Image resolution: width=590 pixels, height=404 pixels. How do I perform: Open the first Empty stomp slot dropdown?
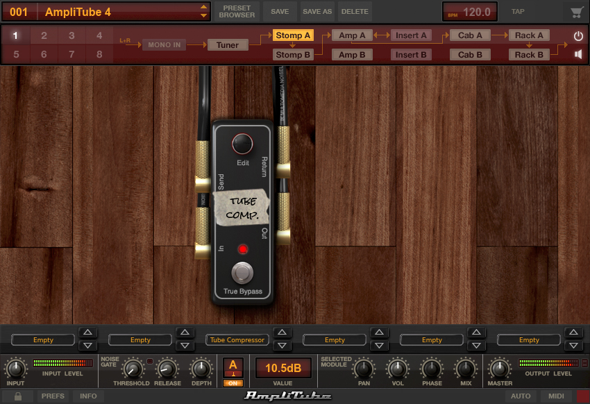click(x=43, y=339)
